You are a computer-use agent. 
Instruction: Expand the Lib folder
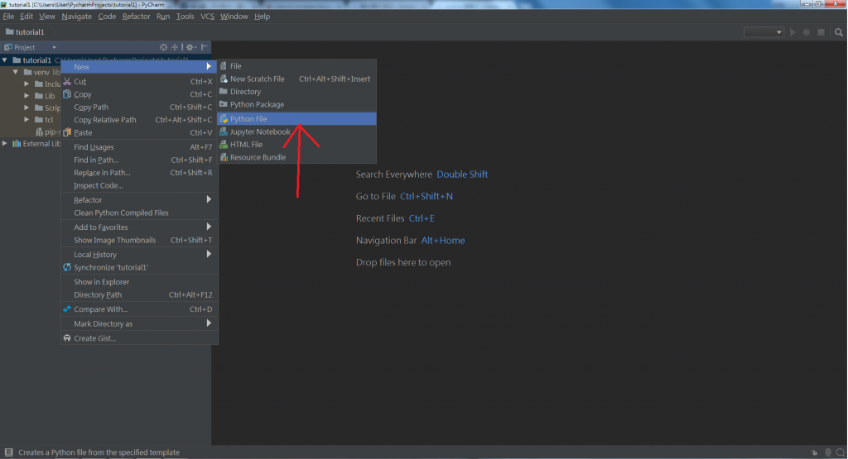click(x=26, y=96)
